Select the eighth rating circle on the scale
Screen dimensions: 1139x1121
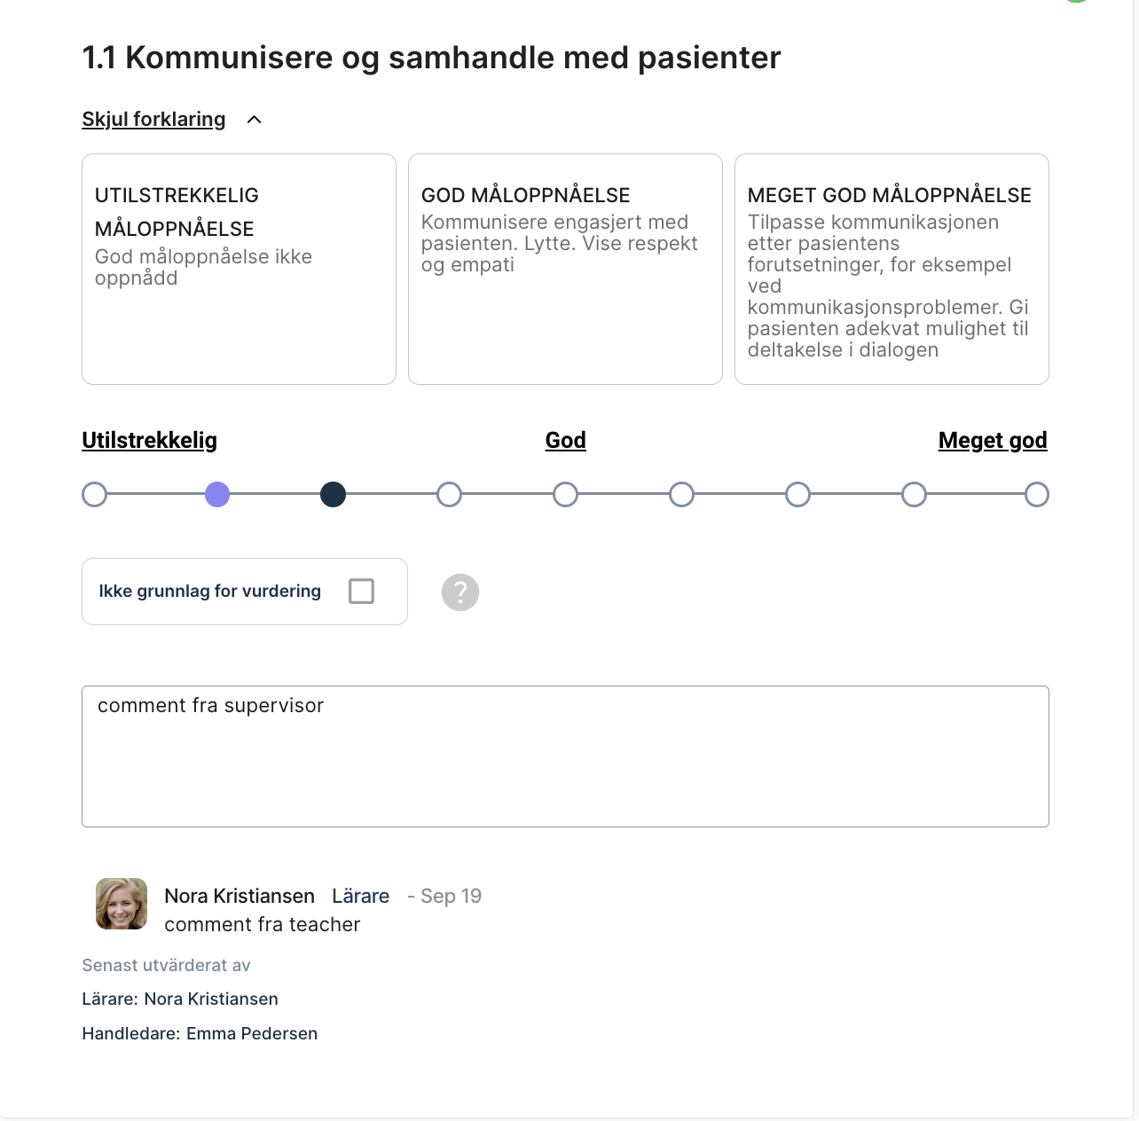click(x=914, y=495)
